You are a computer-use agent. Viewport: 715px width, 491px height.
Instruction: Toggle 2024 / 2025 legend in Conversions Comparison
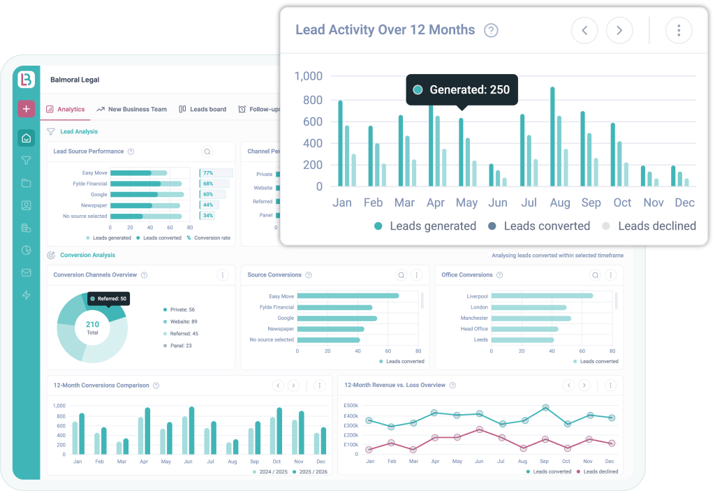[x=272, y=472]
